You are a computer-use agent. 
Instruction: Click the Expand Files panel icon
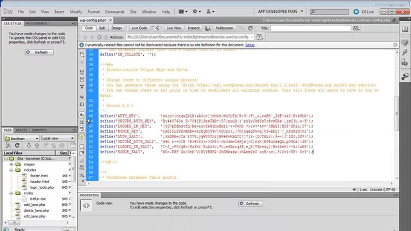point(73,146)
